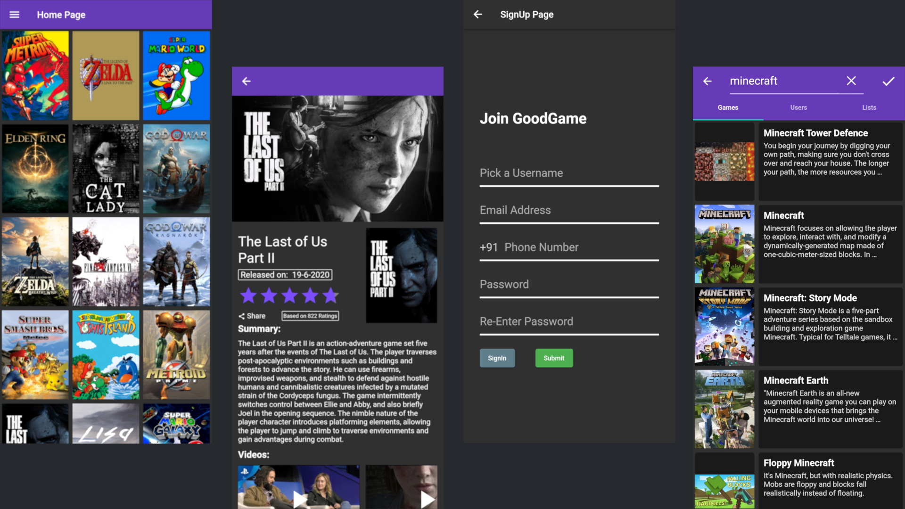The width and height of the screenshot is (905, 509).
Task: Switch to the Games search tab
Action: pos(728,107)
